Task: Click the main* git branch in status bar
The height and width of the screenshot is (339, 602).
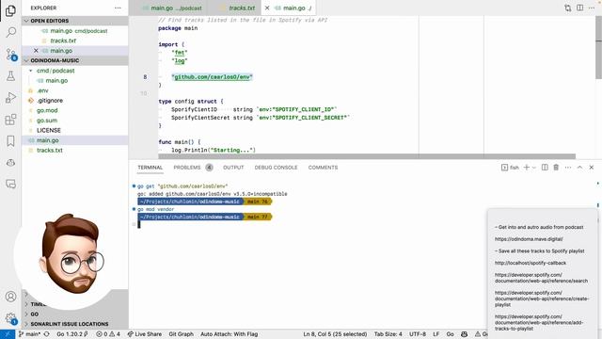Action: (29, 334)
